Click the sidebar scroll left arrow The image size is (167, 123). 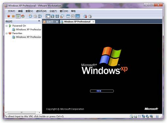(6, 112)
